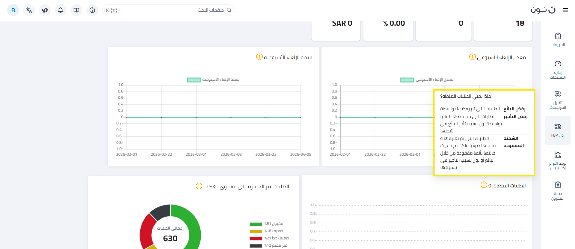Click info icon beside unfulfilled orders PSKU
The image size is (575, 249).
point(199,186)
